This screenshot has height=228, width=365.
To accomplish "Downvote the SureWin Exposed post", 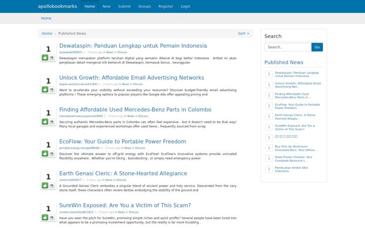I will coord(52,217).
